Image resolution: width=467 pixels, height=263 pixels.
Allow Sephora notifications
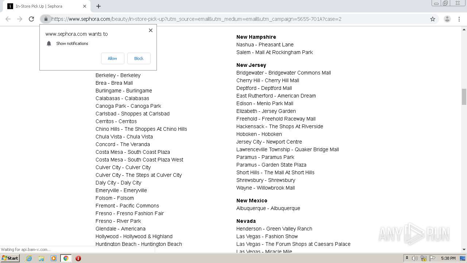tap(112, 58)
